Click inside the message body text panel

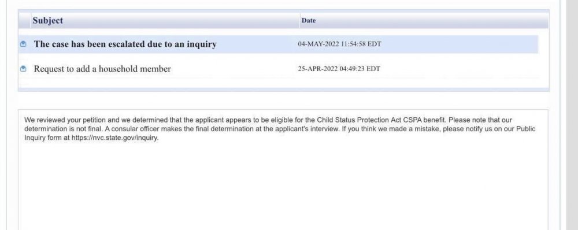[283, 169]
